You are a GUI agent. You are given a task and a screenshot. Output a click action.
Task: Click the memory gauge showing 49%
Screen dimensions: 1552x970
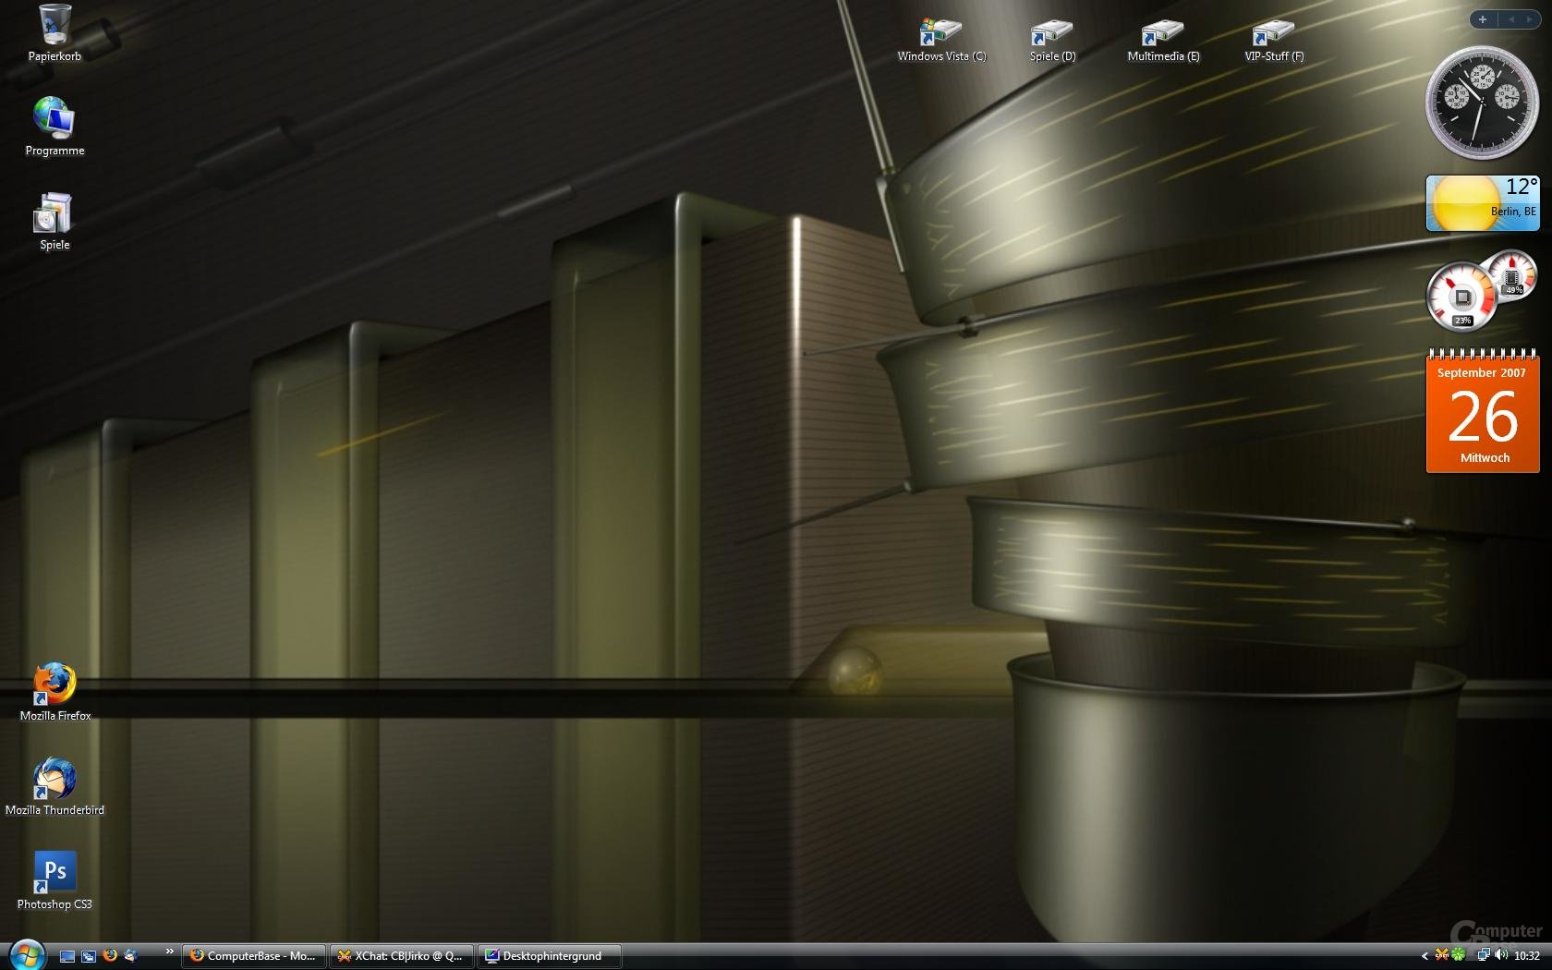tap(1512, 274)
